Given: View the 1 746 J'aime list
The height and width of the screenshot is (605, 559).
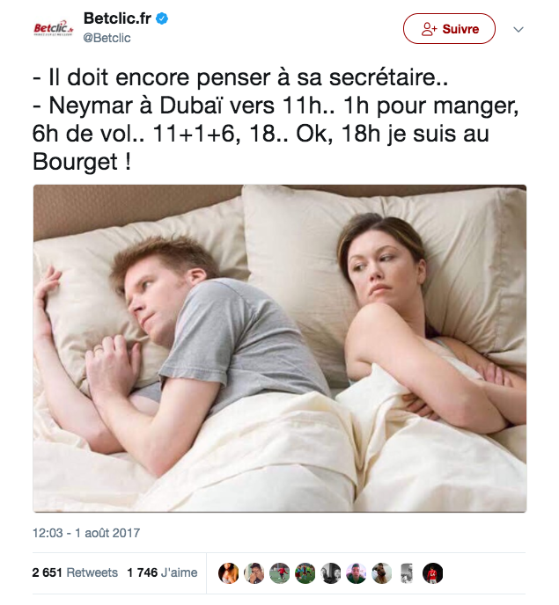Looking at the screenshot, I should pyautogui.click(x=162, y=572).
